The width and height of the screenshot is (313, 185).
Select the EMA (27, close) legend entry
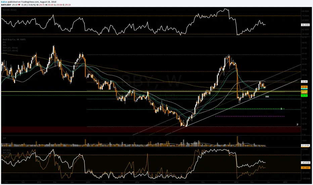click(10, 50)
